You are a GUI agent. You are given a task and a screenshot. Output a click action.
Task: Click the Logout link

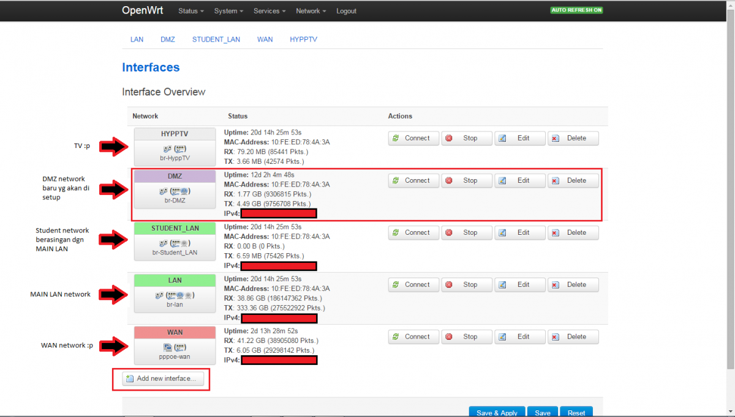click(x=346, y=11)
